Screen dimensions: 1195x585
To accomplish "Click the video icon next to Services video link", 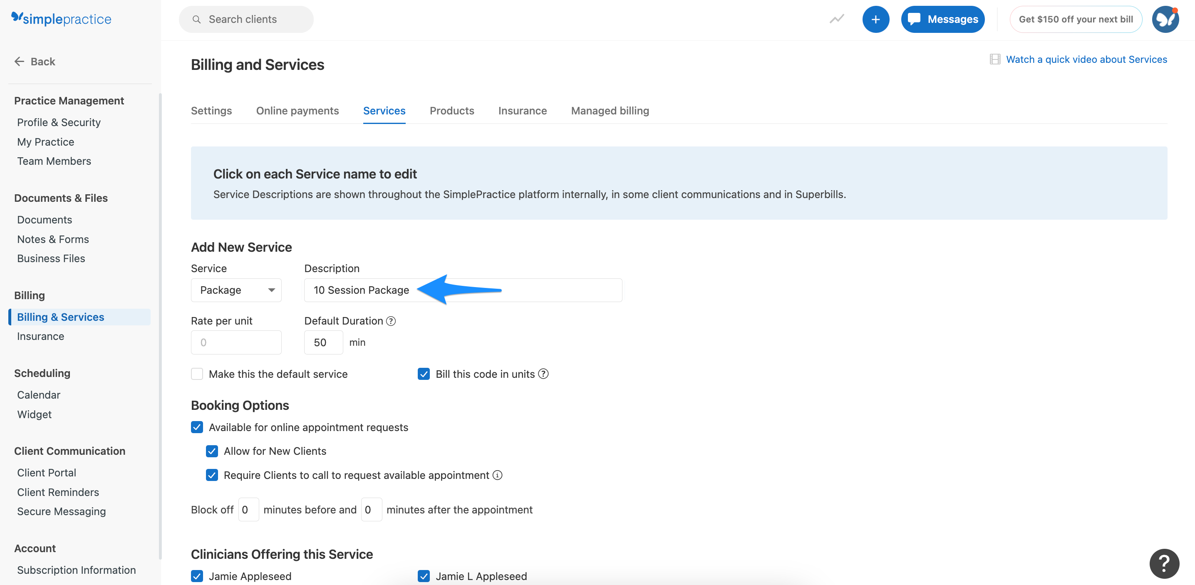I will click(994, 59).
